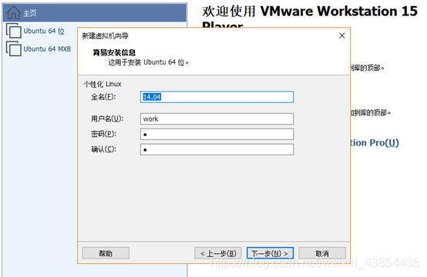Select the Ubuntu 64 位 virtual machine
This screenshot has height=277, width=427.
[x=44, y=31]
